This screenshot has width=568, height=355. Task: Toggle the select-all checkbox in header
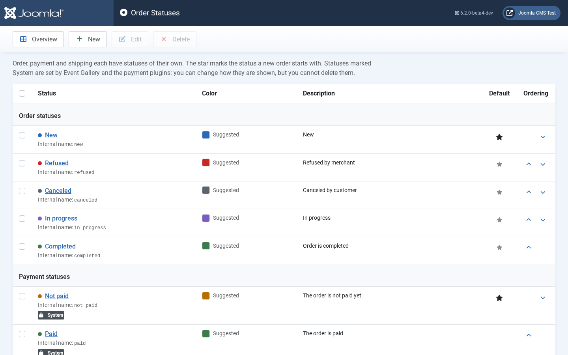tap(22, 93)
